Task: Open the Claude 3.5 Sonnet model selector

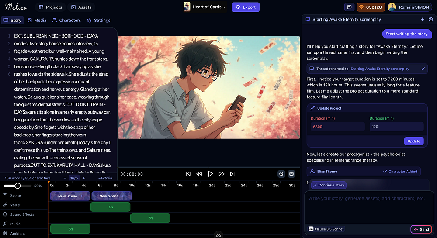Action: point(326,229)
